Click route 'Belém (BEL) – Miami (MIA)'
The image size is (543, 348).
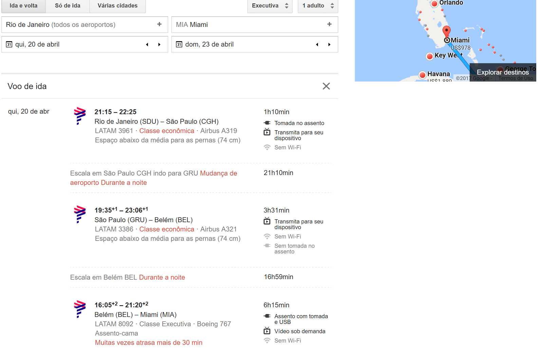point(135,315)
